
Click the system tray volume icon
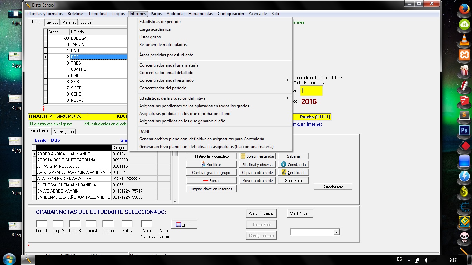pos(426,260)
